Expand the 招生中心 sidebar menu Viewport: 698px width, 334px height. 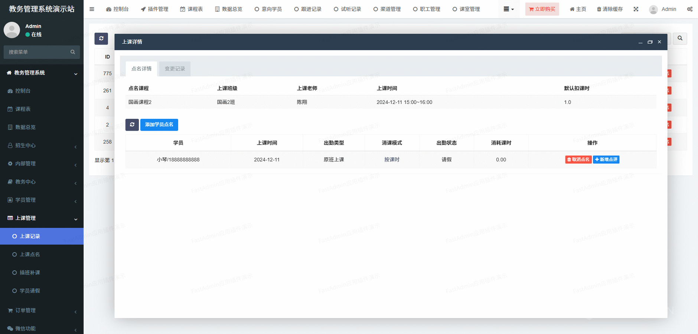pyautogui.click(x=42, y=145)
